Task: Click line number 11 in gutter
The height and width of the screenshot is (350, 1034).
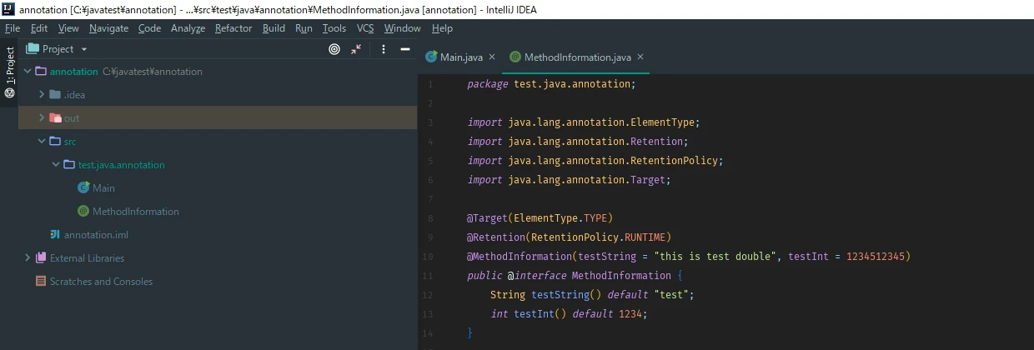Action: point(428,276)
